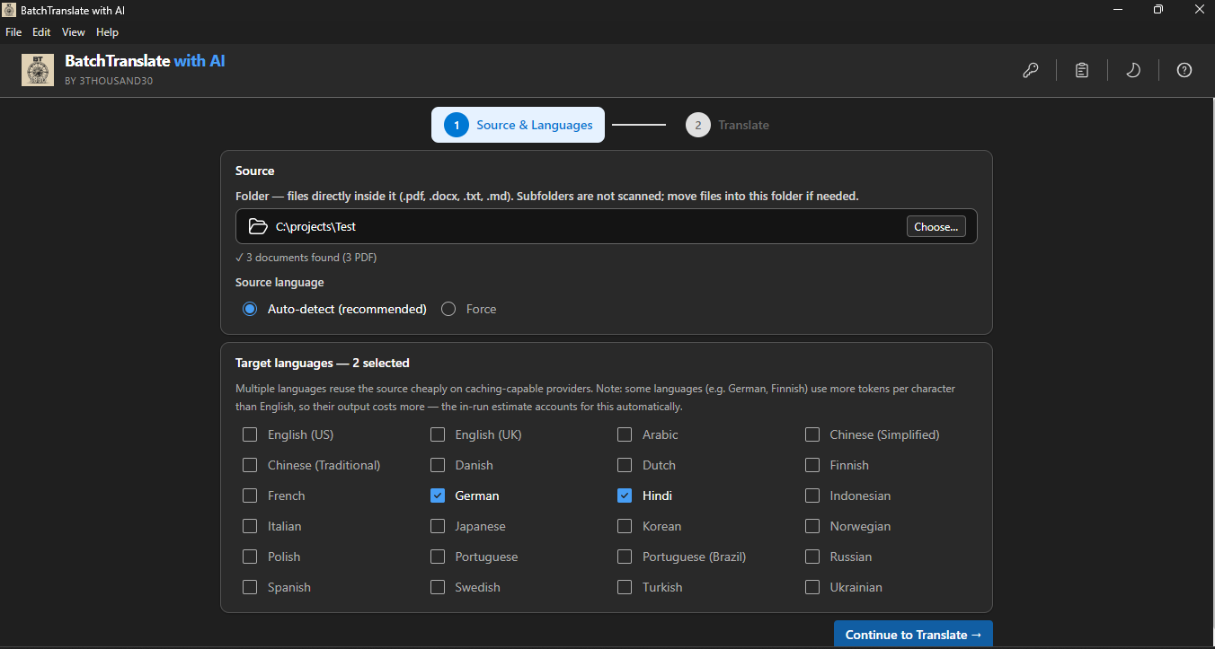Open the clipboard log icon

tap(1082, 70)
